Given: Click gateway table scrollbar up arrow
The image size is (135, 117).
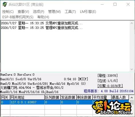Looking at the screenshot, I should [132, 98].
